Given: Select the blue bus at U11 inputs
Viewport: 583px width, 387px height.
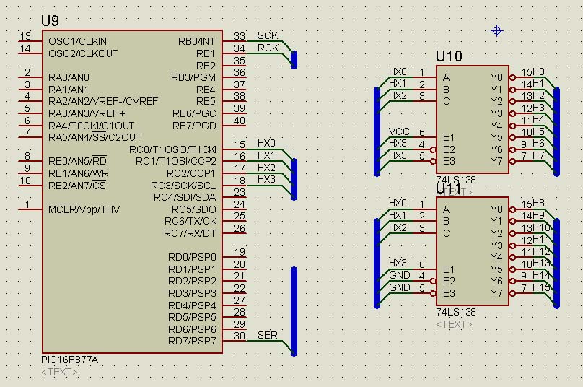Looking at the screenshot, I should tap(377, 264).
